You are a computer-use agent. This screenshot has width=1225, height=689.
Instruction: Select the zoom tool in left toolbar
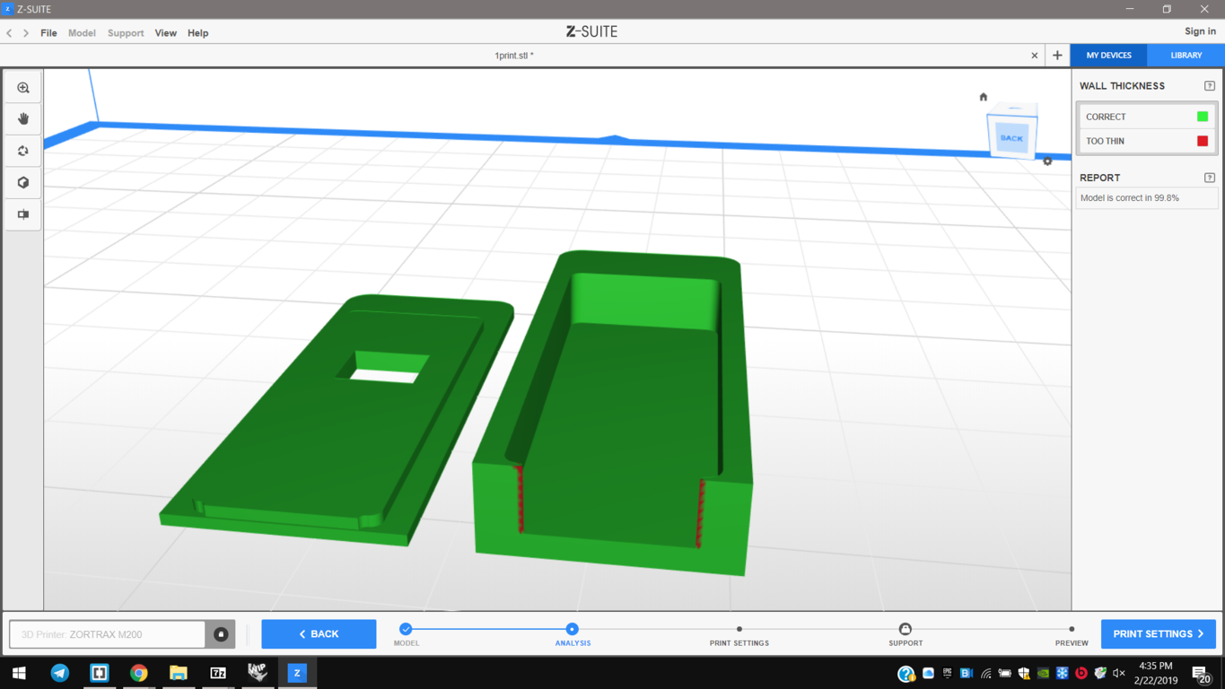23,88
